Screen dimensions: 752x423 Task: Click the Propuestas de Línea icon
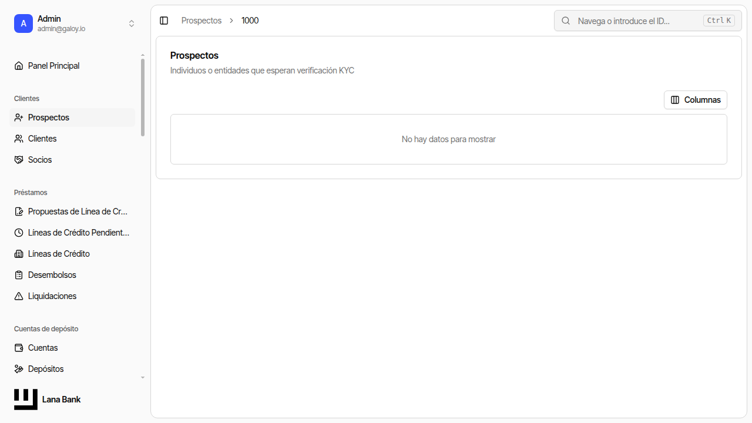coord(19,211)
